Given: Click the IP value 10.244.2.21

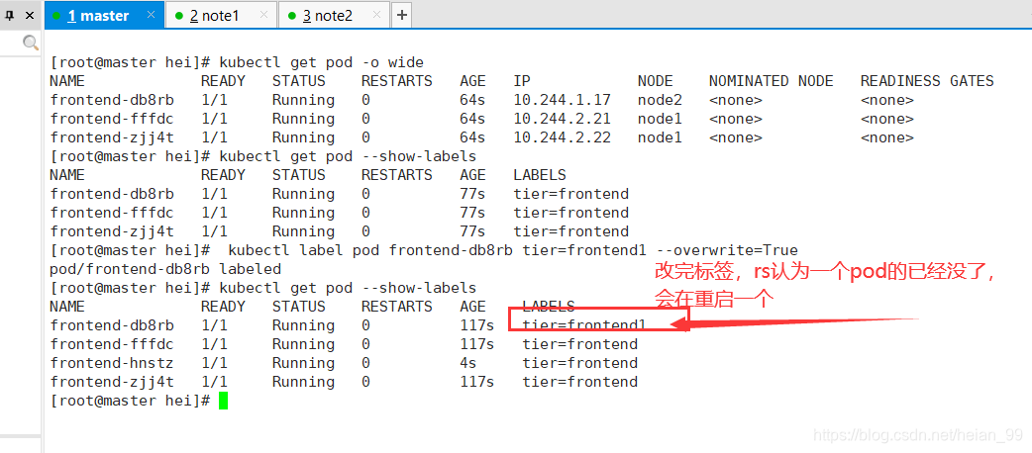Looking at the screenshot, I should [563, 119].
